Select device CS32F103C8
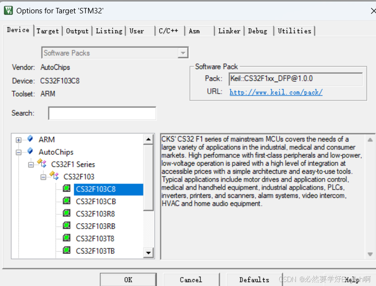Screen dimensions: 376x286 pyautogui.click(x=108, y=190)
